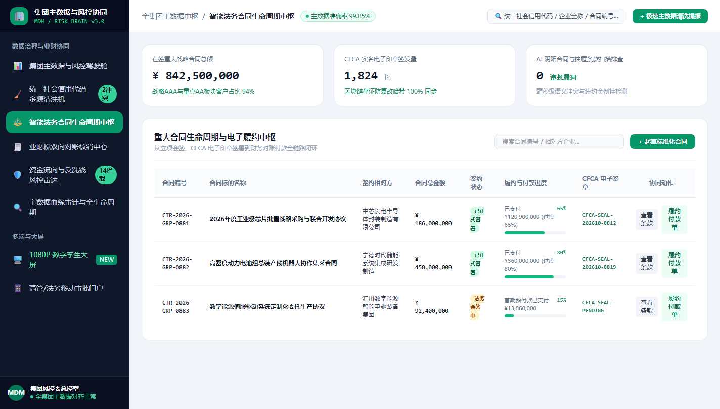
Task: Click the 14拦截 badge in the sidebar
Action: coord(106,175)
